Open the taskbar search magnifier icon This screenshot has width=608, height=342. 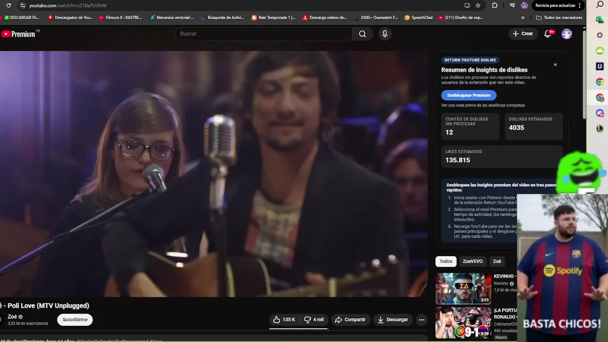(x=600, y=5)
